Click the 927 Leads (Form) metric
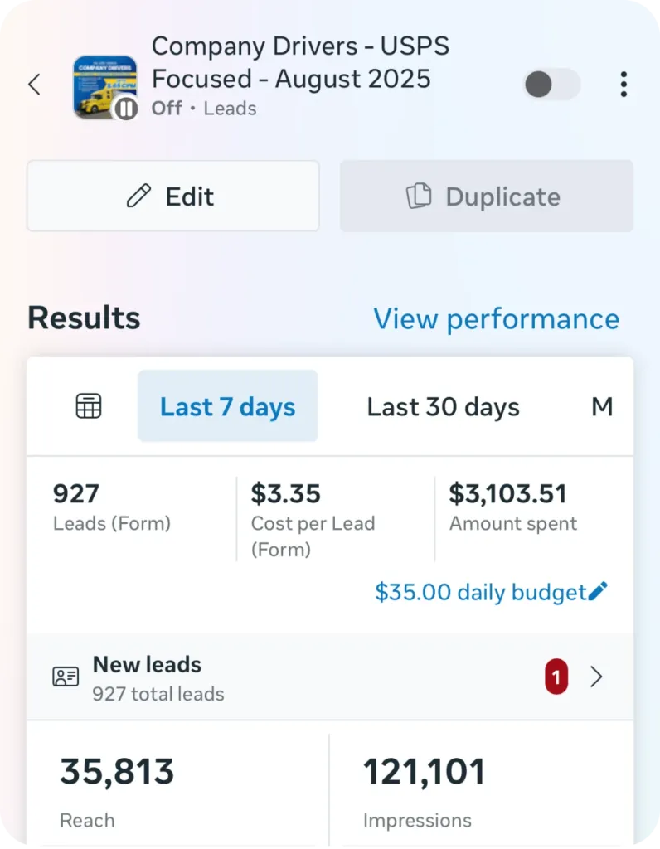Image resolution: width=660 pixels, height=849 pixels. point(112,507)
